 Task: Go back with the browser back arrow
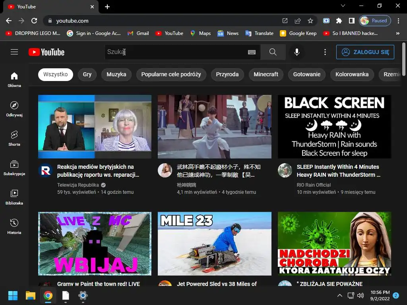pos(9,21)
